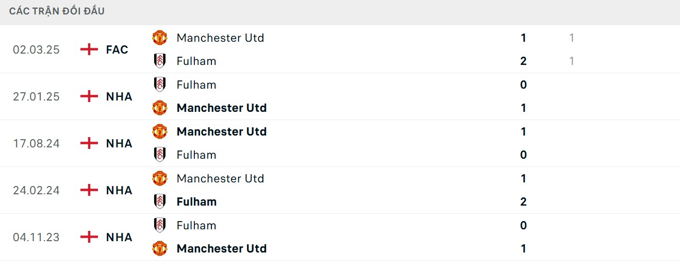Select bold Fulham name in 24.02.24 match

coord(196,201)
